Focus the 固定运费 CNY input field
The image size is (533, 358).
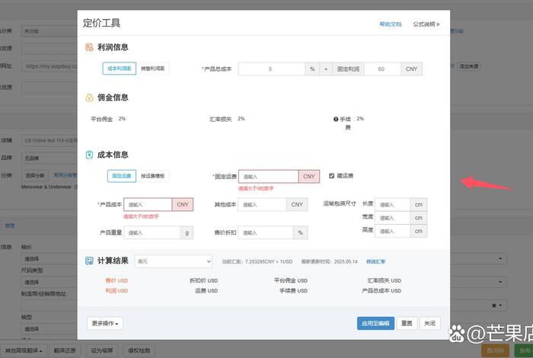[269, 177]
